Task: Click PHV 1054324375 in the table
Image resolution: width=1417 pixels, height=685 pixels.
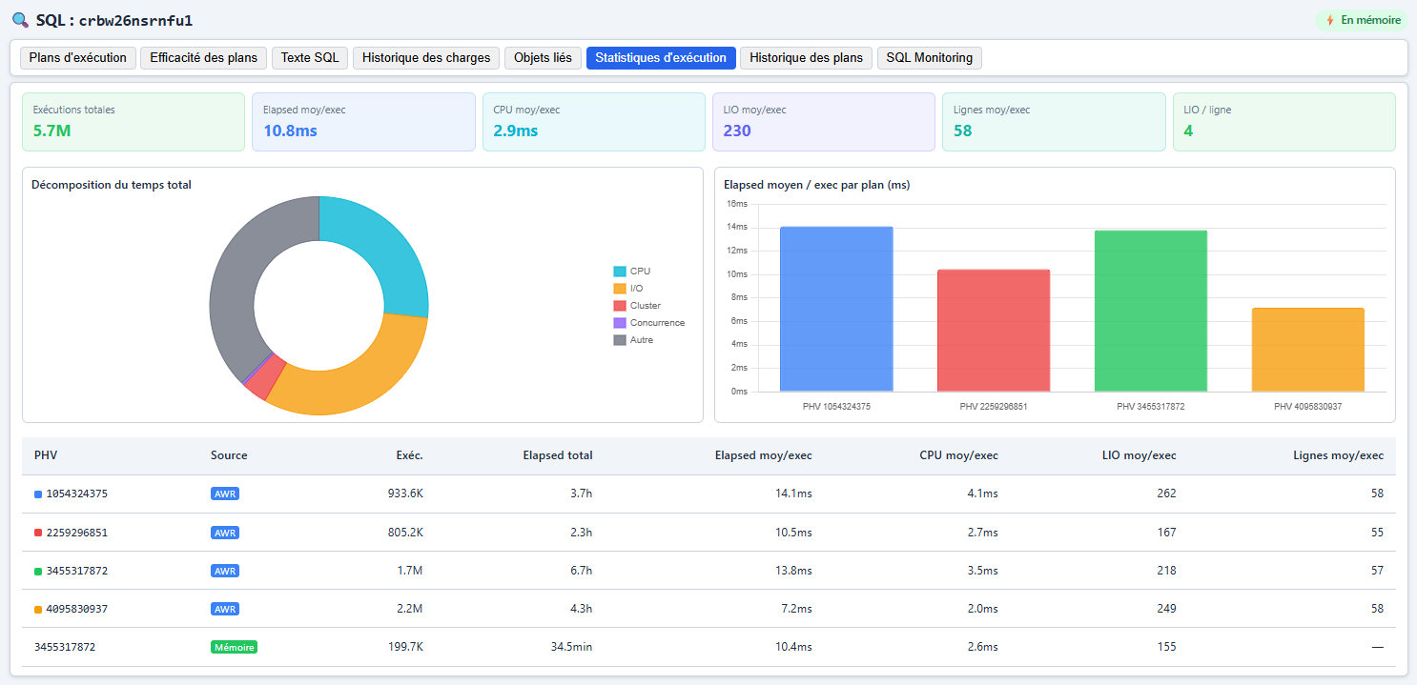Action: tap(77, 494)
